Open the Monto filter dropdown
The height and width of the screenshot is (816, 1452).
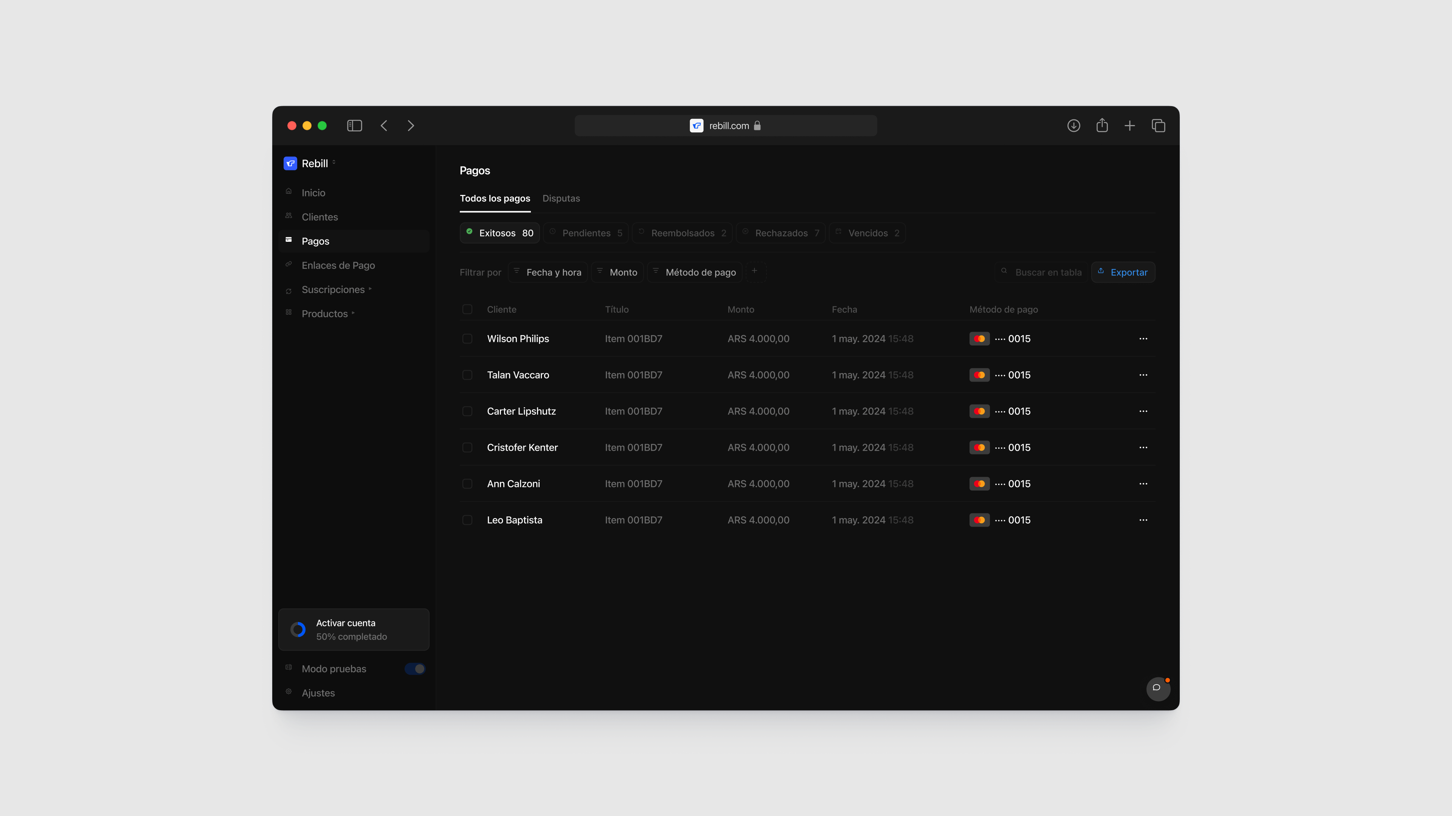click(617, 272)
